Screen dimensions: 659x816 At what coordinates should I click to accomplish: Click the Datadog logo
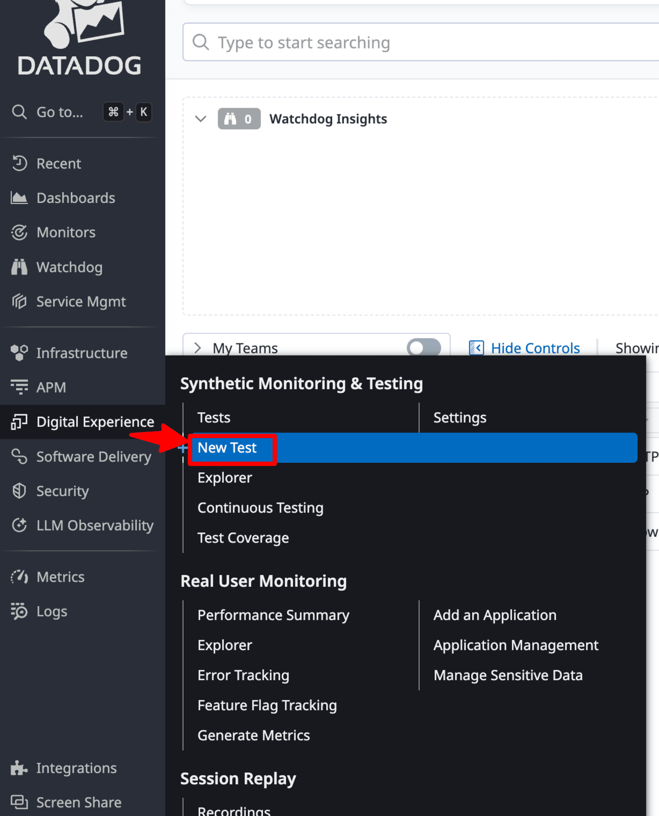tap(80, 38)
